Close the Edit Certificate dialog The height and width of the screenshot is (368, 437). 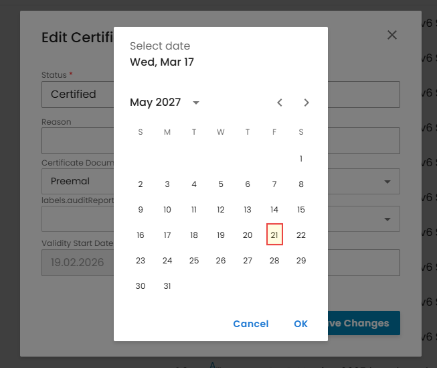[392, 35]
